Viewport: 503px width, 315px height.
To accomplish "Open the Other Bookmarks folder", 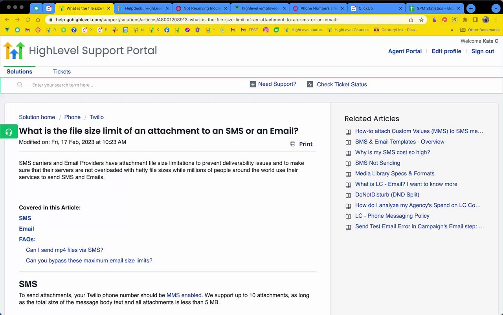I will pyautogui.click(x=479, y=30).
